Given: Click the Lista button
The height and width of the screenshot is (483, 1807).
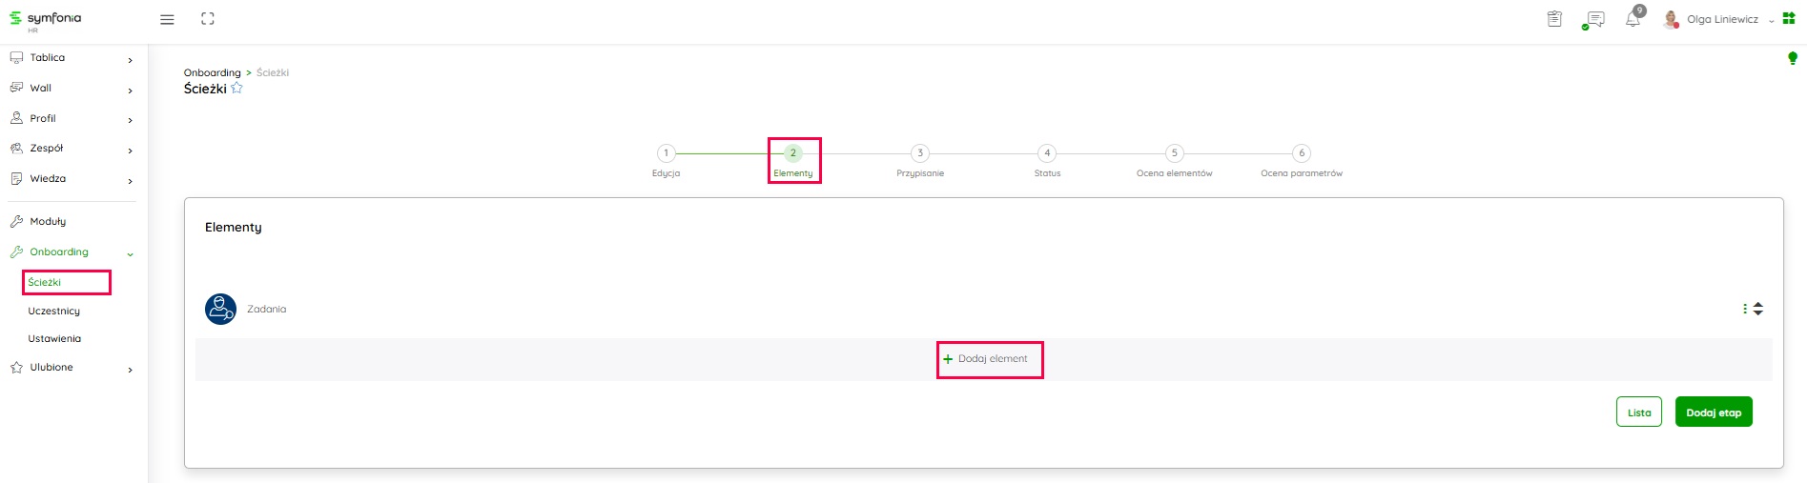Looking at the screenshot, I should (x=1638, y=413).
